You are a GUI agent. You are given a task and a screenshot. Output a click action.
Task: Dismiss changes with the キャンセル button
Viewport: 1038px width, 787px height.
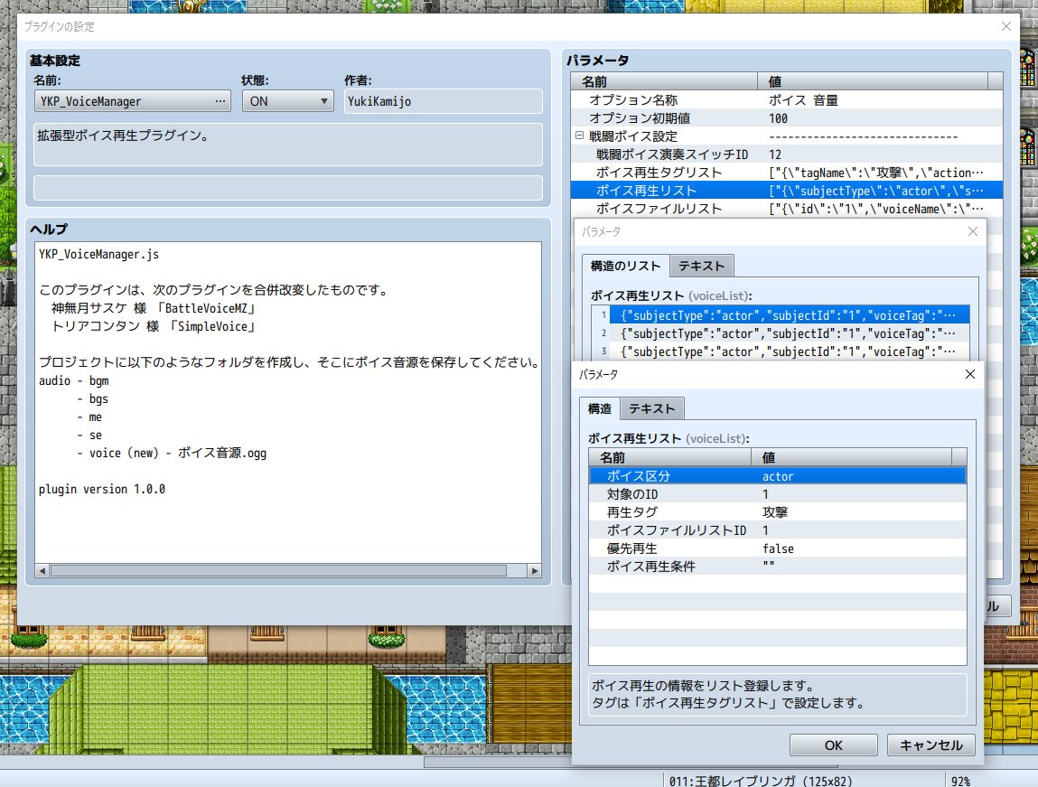tap(930, 745)
